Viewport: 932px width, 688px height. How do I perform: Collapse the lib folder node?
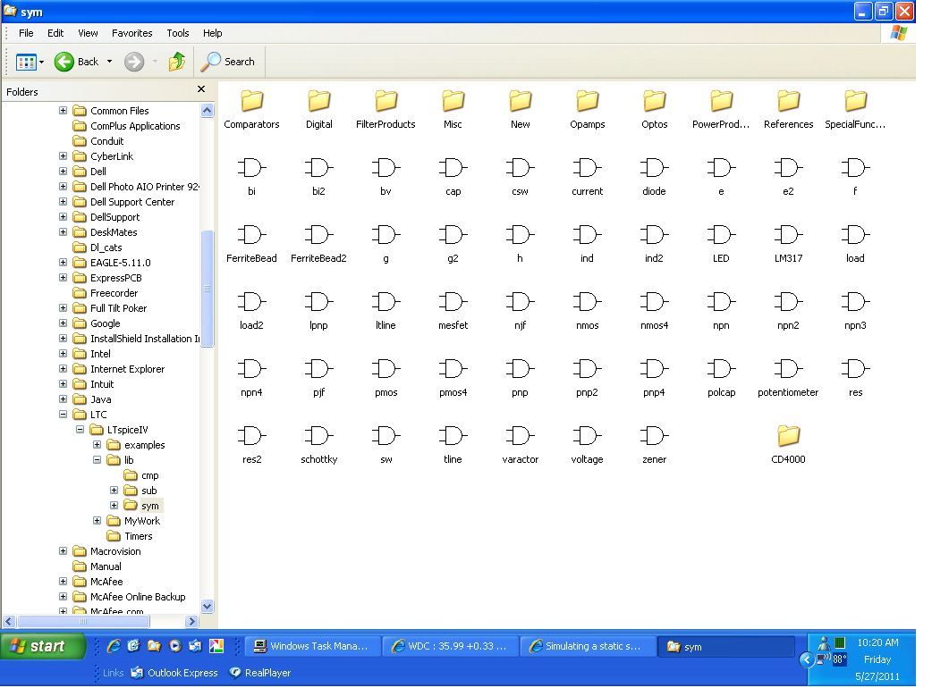coord(97,459)
